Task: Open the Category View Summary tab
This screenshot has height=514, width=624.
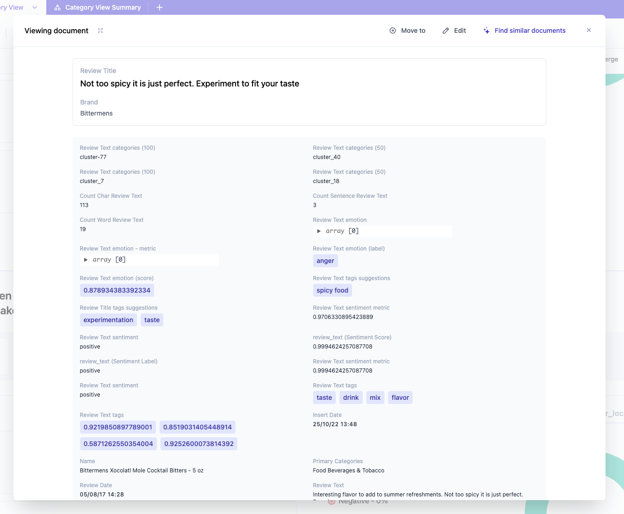Action: [98, 7]
